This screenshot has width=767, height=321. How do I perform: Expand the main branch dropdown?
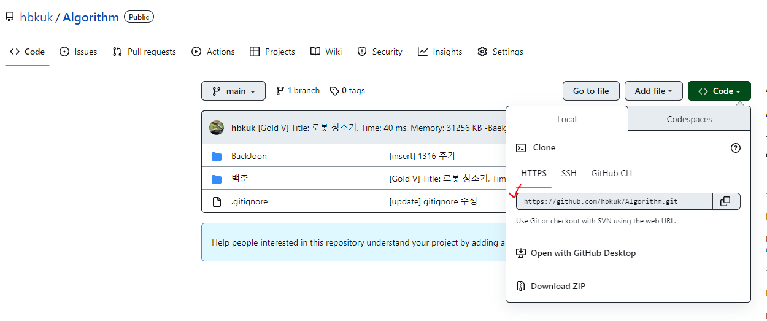click(233, 91)
